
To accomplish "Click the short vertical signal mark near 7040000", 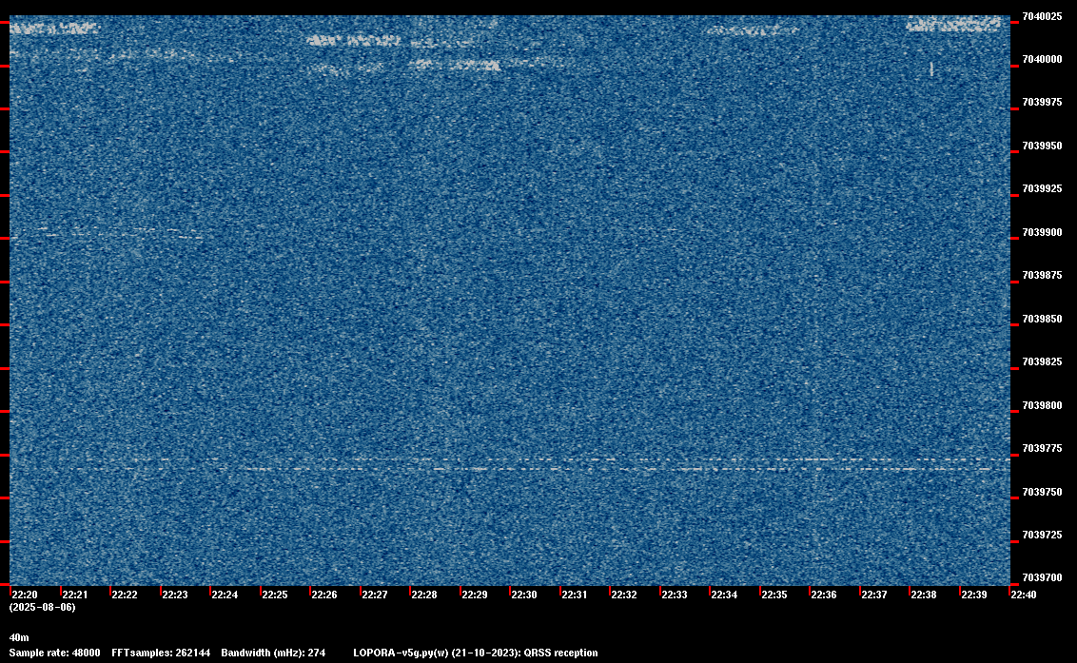I will tap(931, 68).
